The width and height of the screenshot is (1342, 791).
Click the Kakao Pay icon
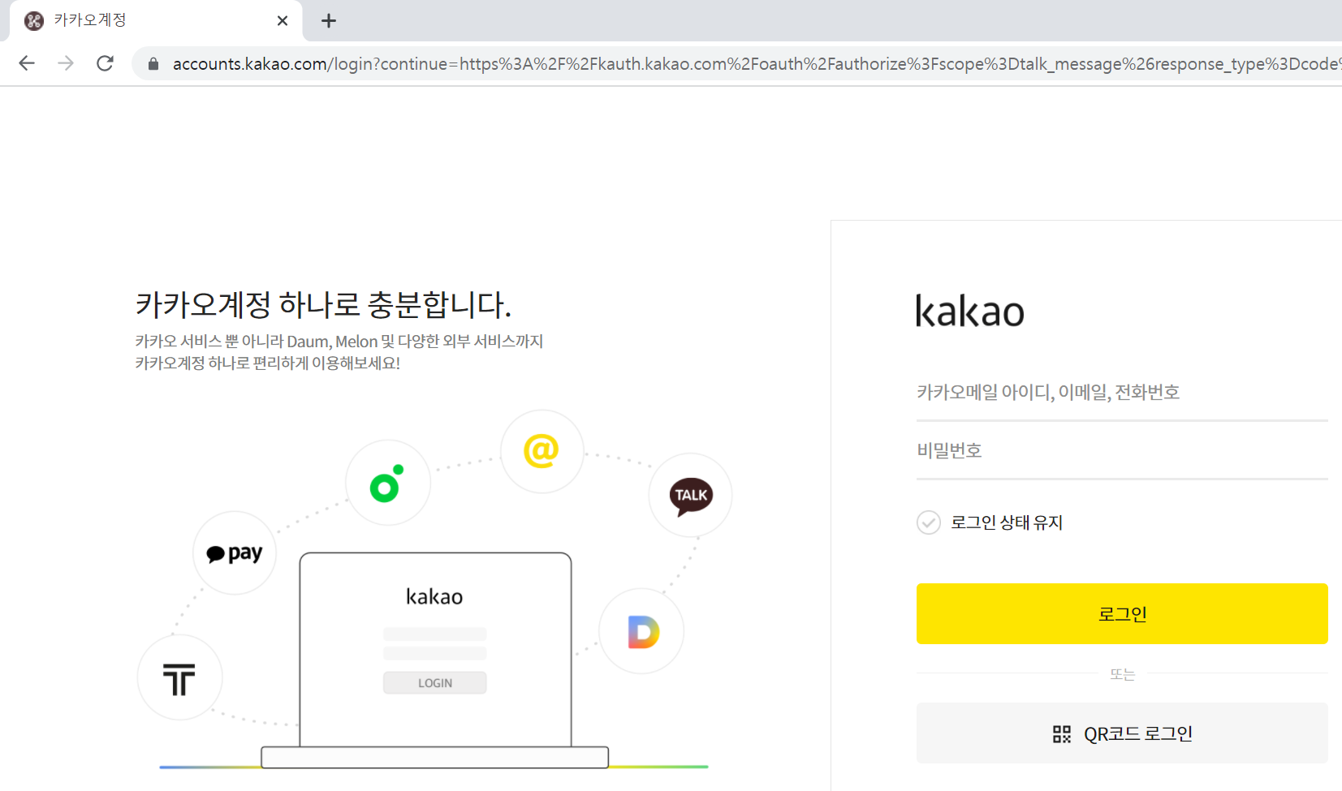[x=235, y=553]
